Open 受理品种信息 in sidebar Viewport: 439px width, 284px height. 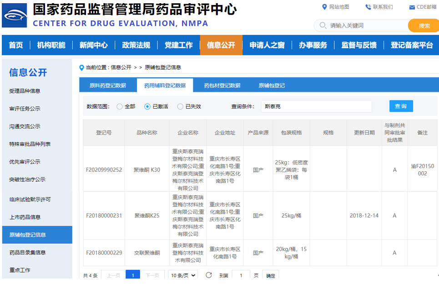pyautogui.click(x=25, y=91)
